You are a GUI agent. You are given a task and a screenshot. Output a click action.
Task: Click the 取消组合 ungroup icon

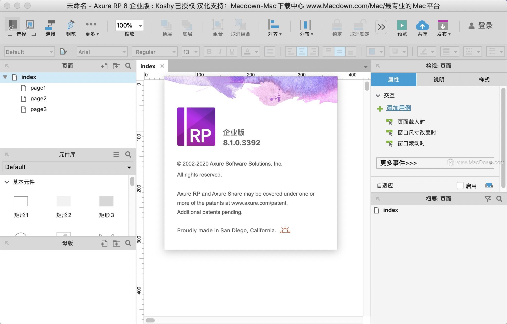tap(241, 25)
